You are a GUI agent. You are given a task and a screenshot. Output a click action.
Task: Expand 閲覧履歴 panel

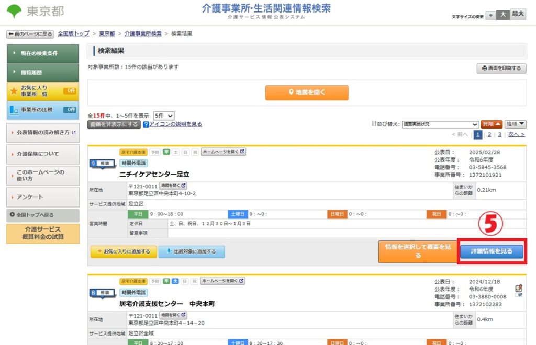point(43,72)
